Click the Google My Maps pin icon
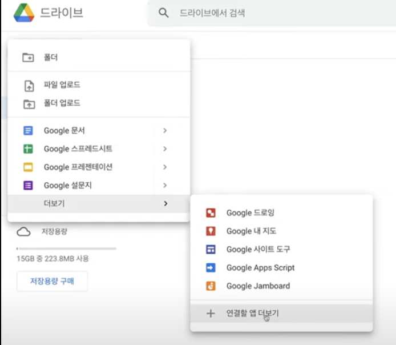Image resolution: width=396 pixels, height=345 pixels. point(211,231)
